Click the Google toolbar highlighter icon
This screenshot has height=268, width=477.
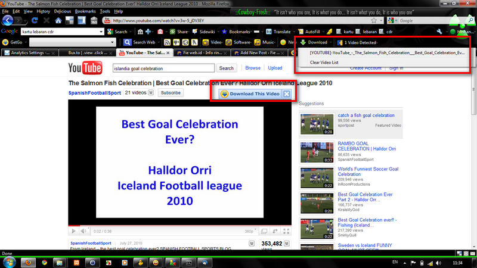pyautogui.click(x=330, y=32)
